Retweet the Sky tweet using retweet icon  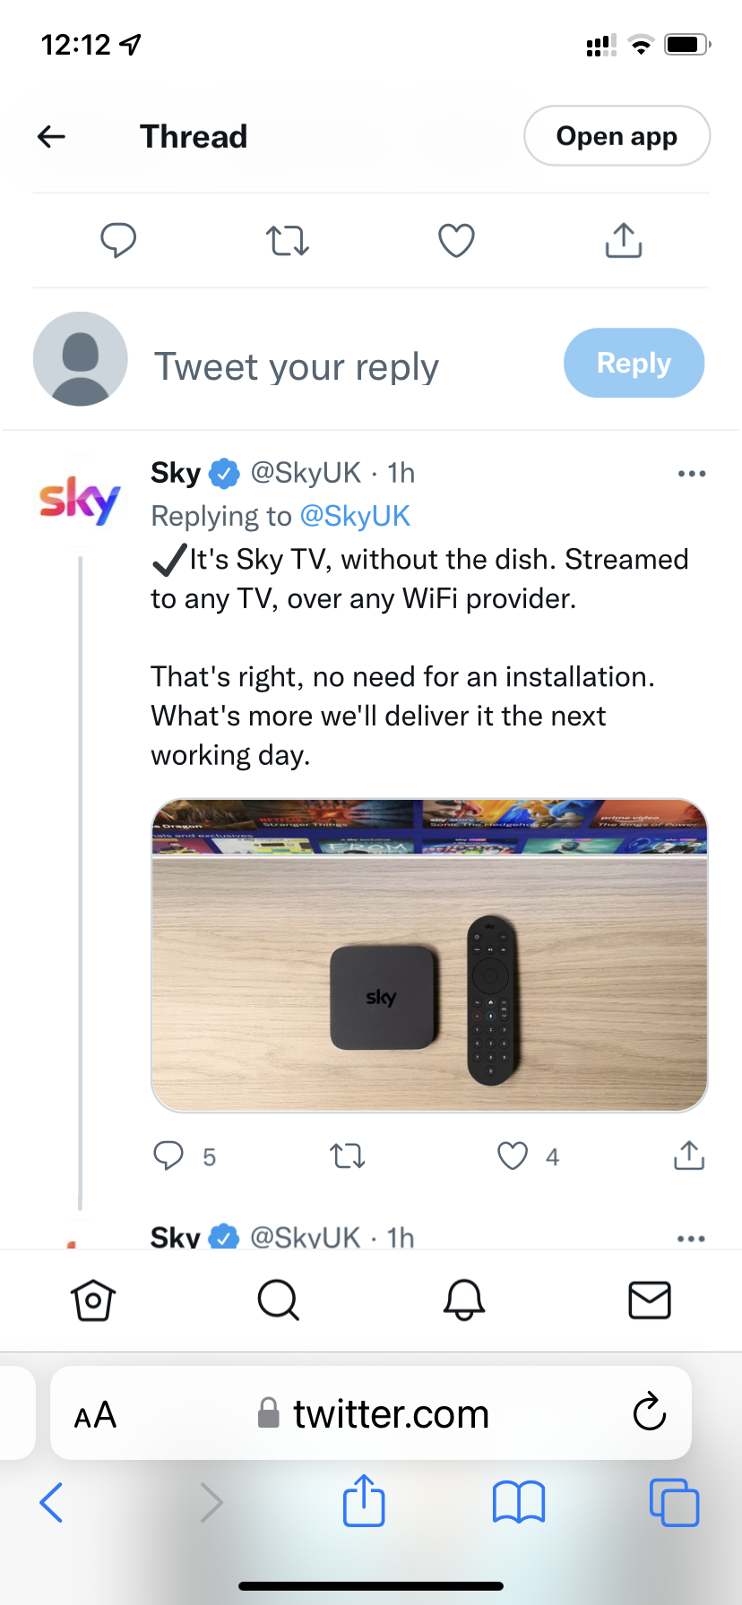(x=347, y=1155)
